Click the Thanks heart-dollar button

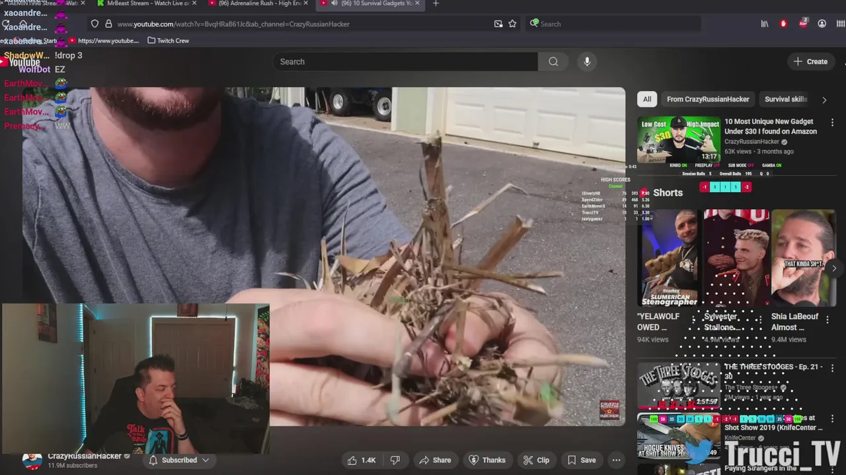tap(487, 460)
